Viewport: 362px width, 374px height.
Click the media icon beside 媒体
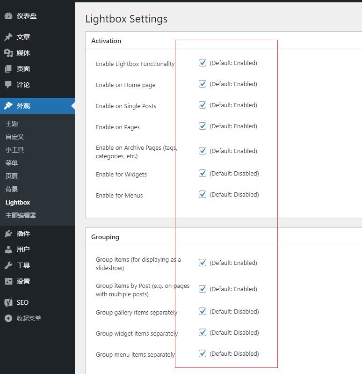pyautogui.click(x=8, y=53)
